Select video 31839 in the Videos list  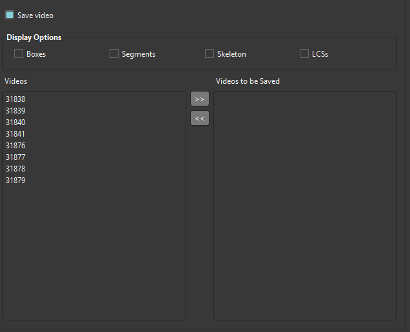(94, 111)
